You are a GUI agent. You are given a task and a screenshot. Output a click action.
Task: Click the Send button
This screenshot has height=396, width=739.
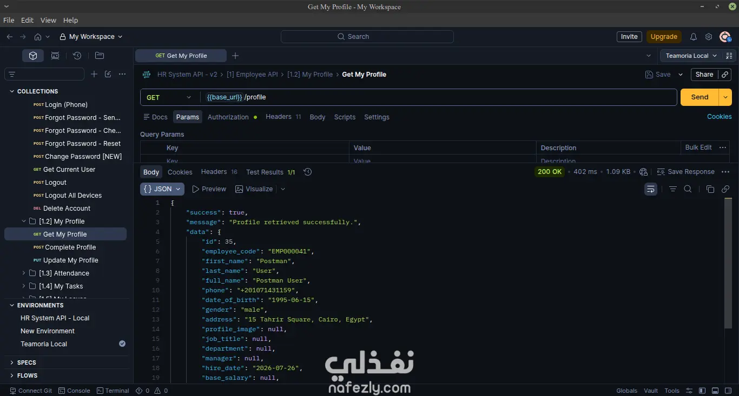pos(700,97)
